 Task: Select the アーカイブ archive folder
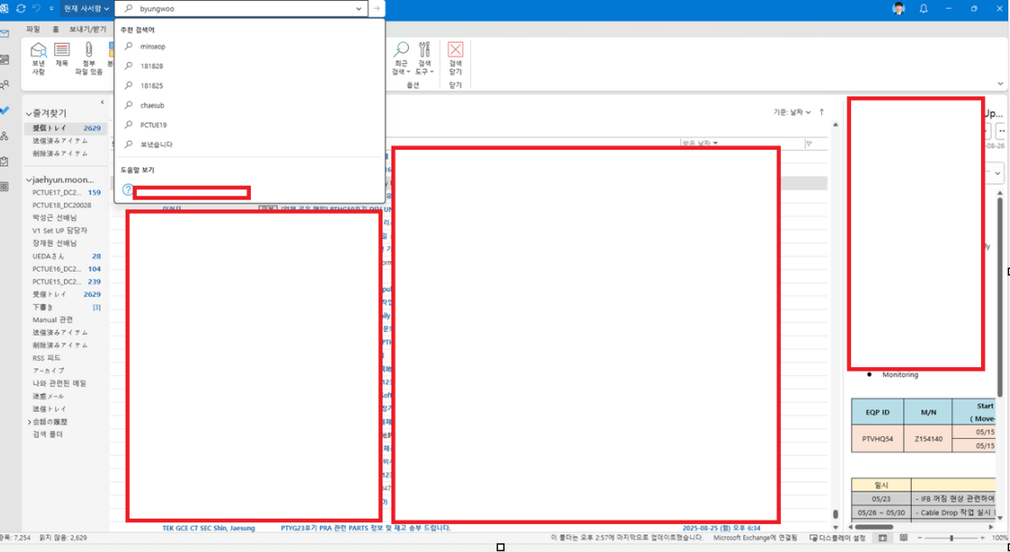click(64, 371)
